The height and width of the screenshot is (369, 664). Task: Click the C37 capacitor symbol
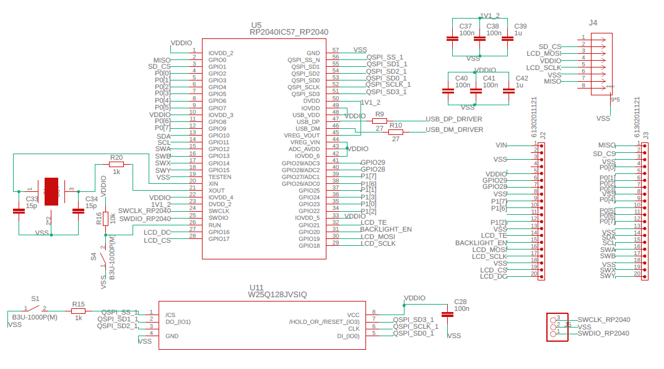pyautogui.click(x=452, y=39)
